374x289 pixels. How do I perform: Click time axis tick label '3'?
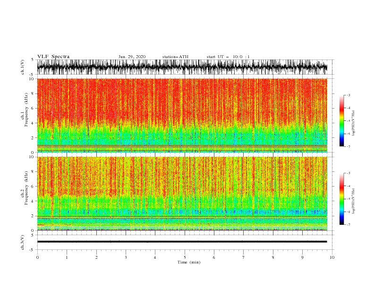pyautogui.click(x=126, y=257)
